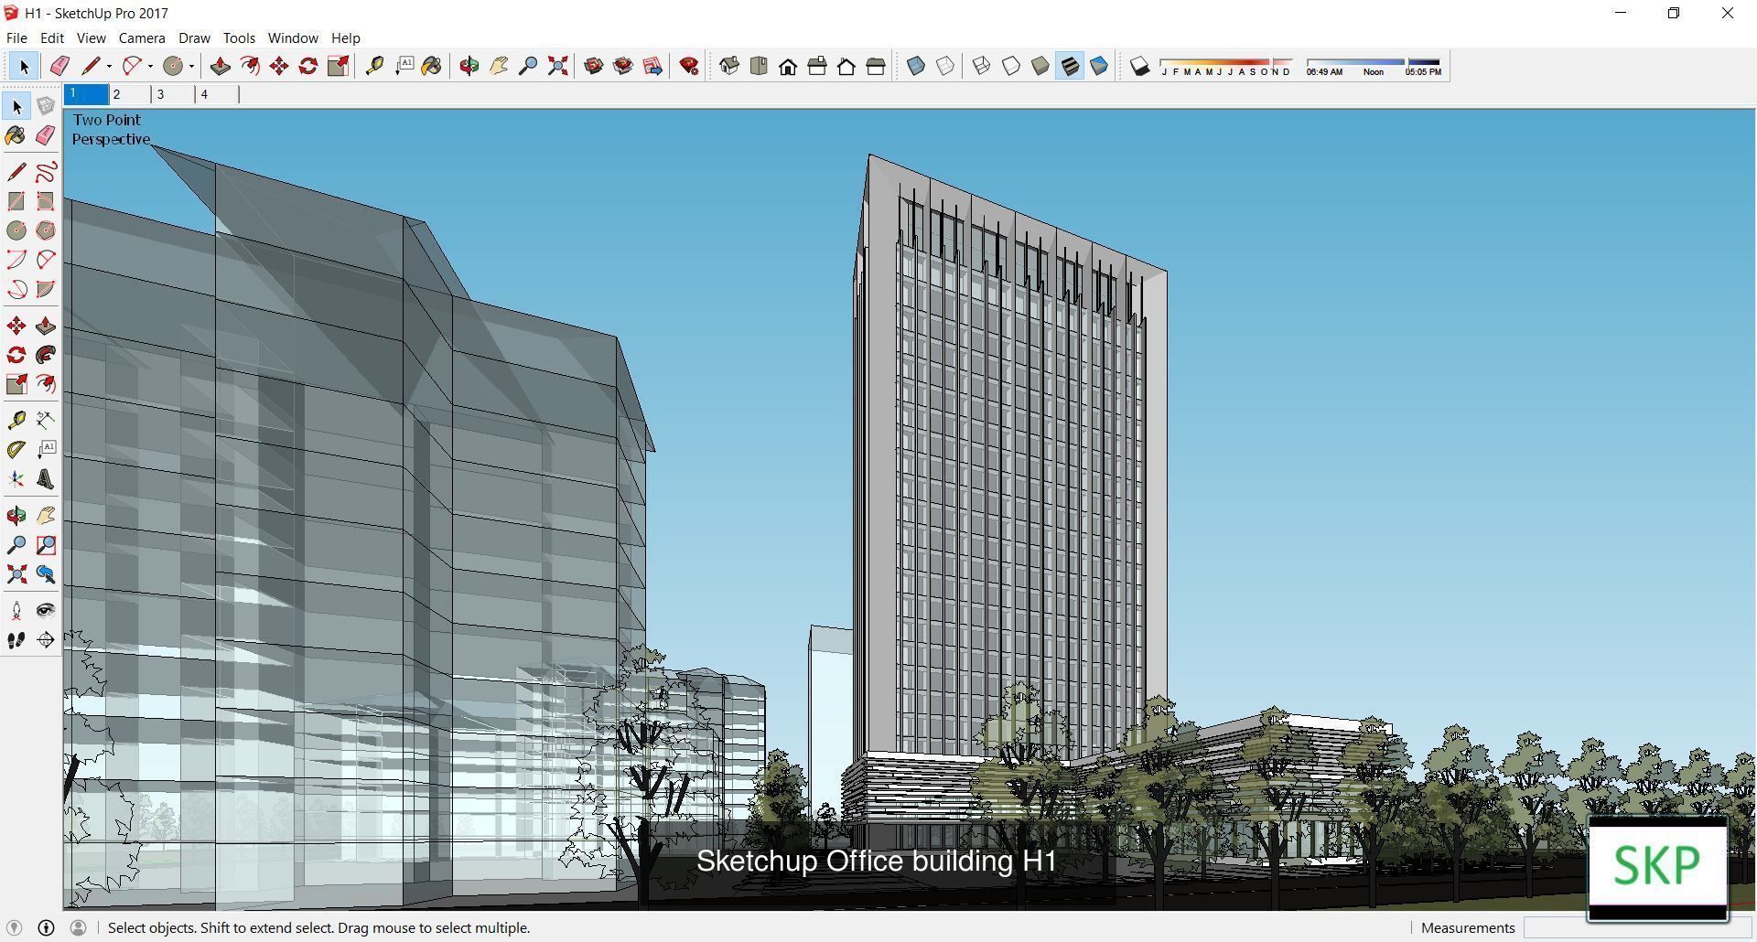
Task: Activate the Scale tool in the top toolbar
Action: (x=338, y=66)
